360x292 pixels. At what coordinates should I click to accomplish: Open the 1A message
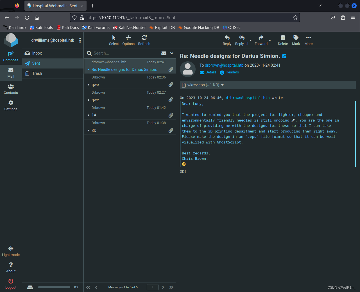click(x=130, y=112)
